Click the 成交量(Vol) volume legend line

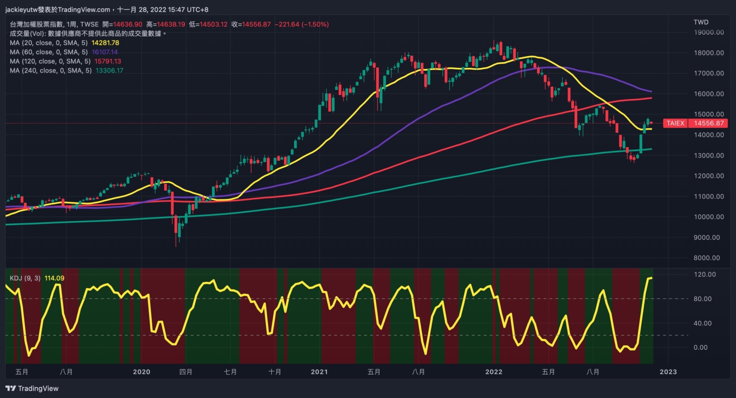[x=87, y=34]
